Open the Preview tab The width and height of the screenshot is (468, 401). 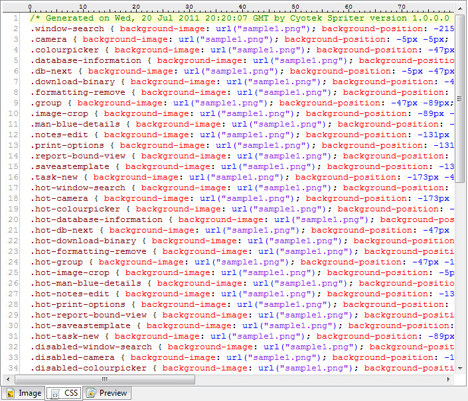[107, 393]
